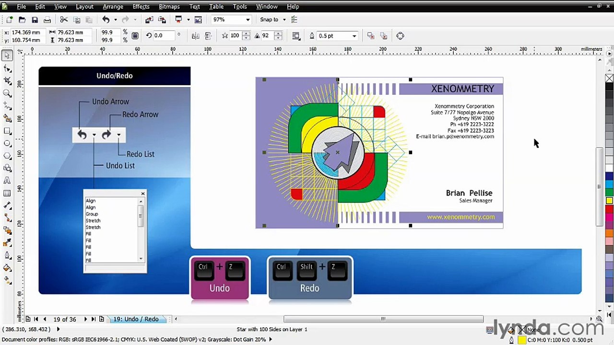
Task: Expand the color profiles status arrow
Action: tap(270, 339)
